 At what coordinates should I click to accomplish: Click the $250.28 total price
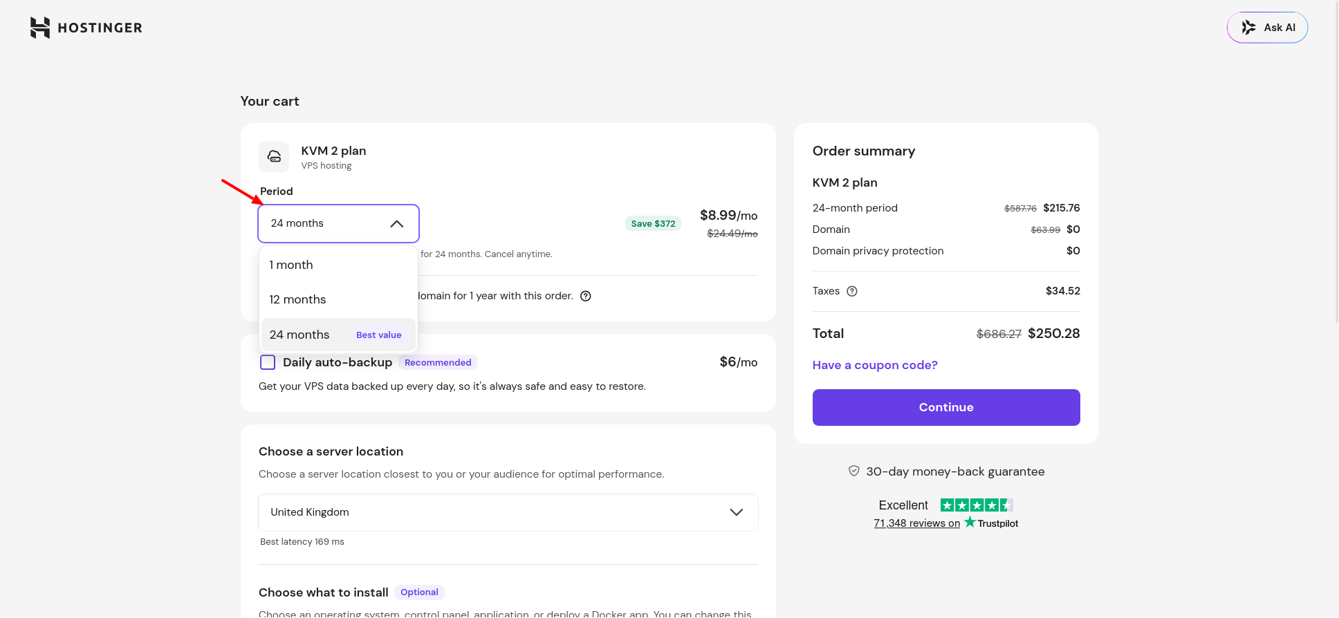click(1054, 333)
